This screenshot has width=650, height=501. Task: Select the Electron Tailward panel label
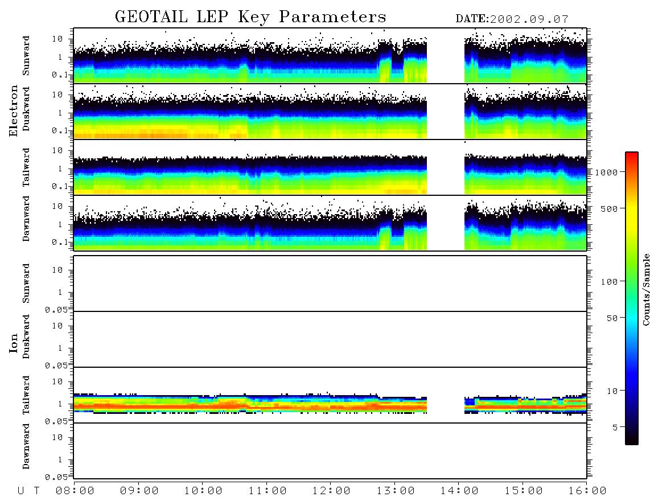[x=26, y=167]
